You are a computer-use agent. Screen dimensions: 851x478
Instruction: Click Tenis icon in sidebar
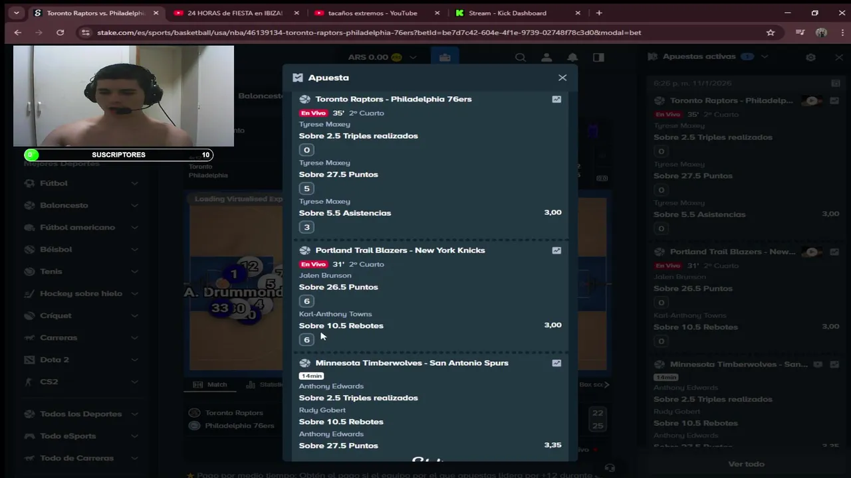[x=29, y=272]
